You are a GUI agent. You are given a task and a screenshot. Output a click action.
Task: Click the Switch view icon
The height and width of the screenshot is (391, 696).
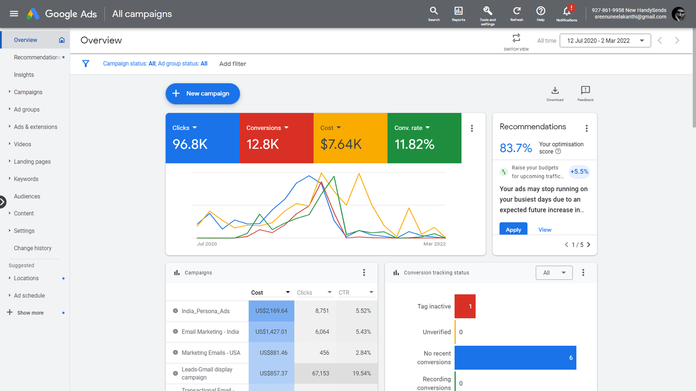pos(516,38)
